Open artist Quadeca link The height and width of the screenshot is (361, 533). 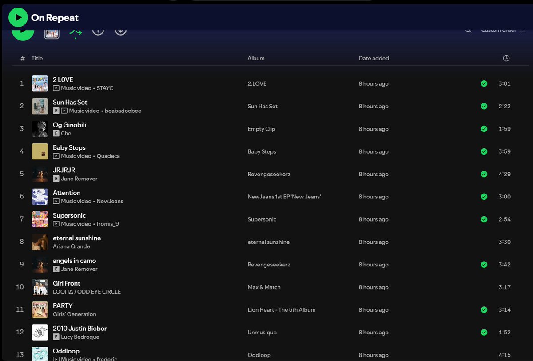(108, 156)
